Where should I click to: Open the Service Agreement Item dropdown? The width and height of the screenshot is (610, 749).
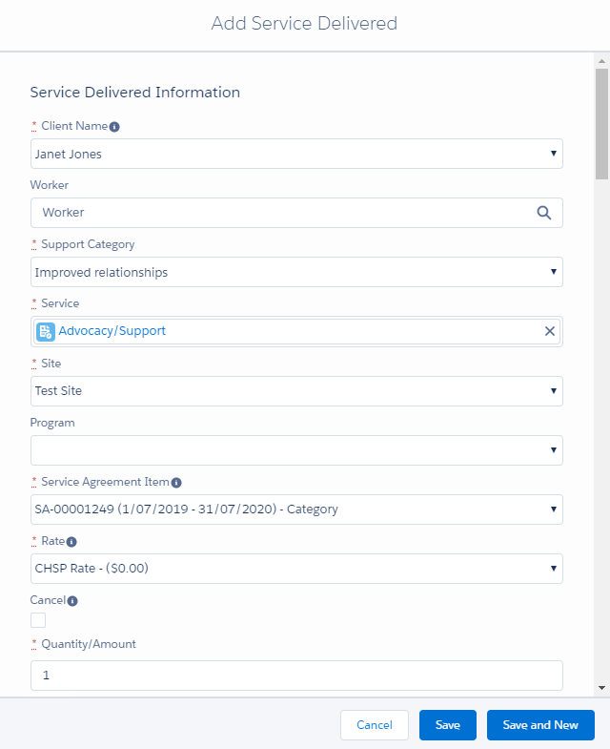pyautogui.click(x=296, y=509)
